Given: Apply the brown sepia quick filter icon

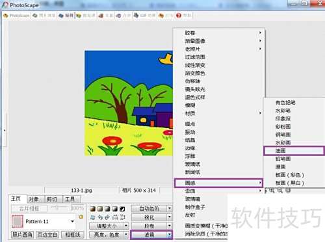Looking at the screenshot, I should [93, 209].
